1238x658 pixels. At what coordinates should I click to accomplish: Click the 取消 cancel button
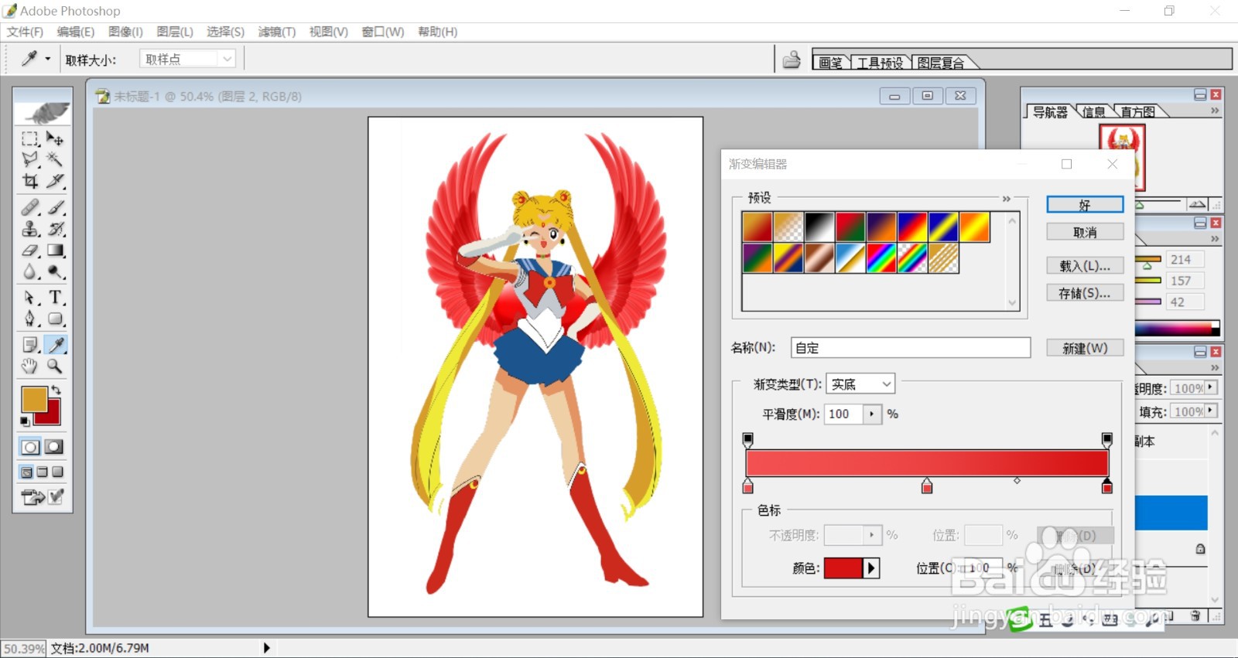(x=1085, y=232)
